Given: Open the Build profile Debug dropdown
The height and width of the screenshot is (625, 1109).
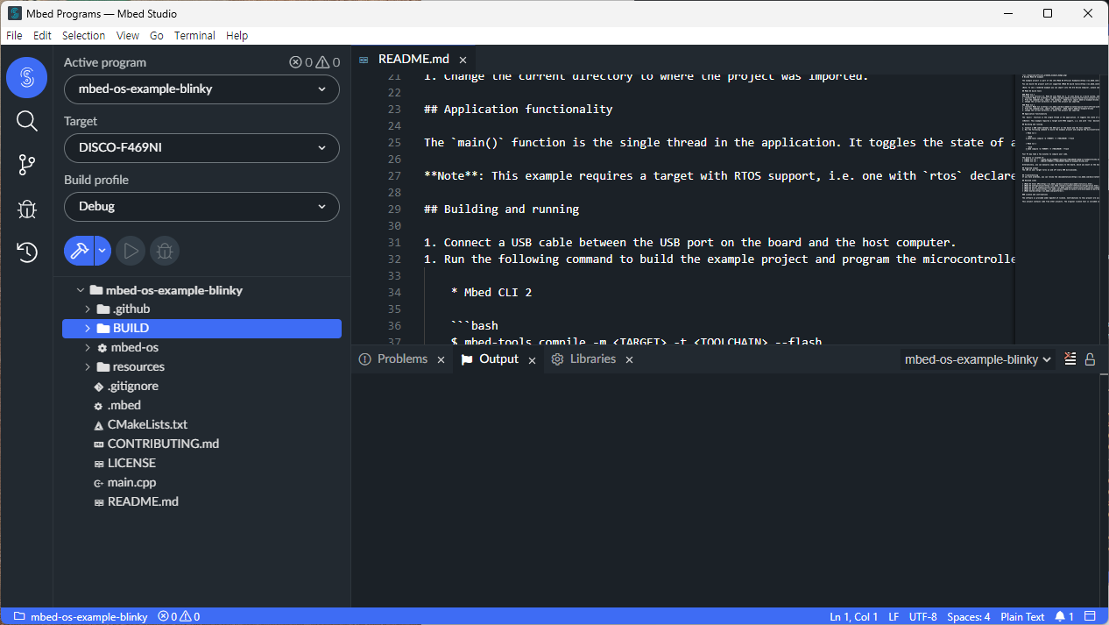Looking at the screenshot, I should pyautogui.click(x=201, y=207).
